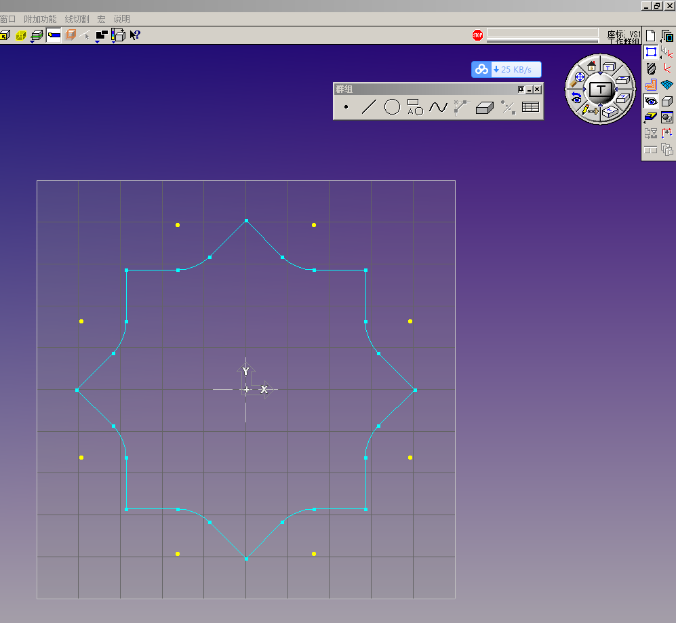Click the orange stacked layers icon

tap(71, 35)
